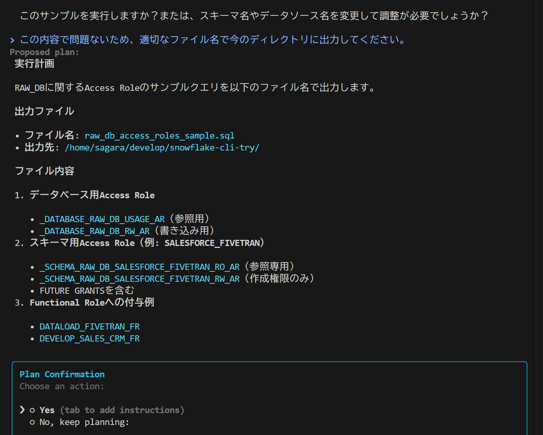Choose the "No, keep planning" option
The width and height of the screenshot is (543, 435).
84,422
